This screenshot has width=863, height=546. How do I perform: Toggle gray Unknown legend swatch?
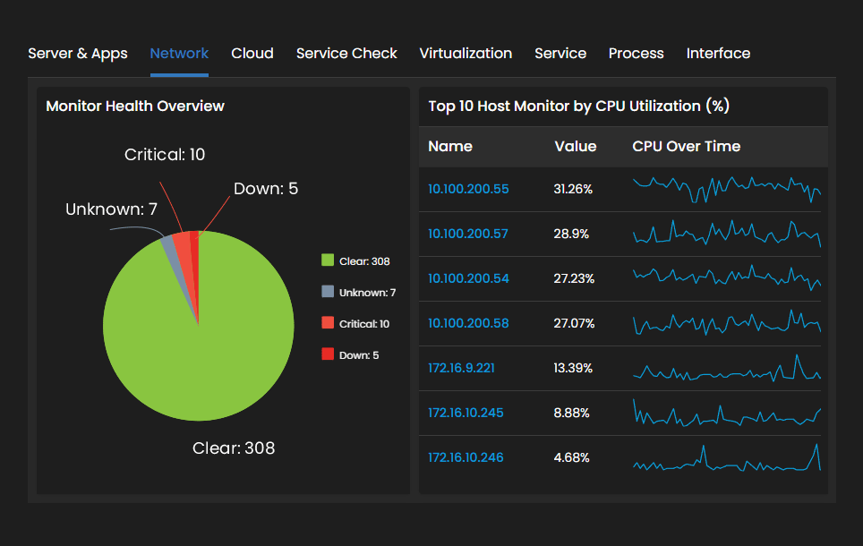328,293
